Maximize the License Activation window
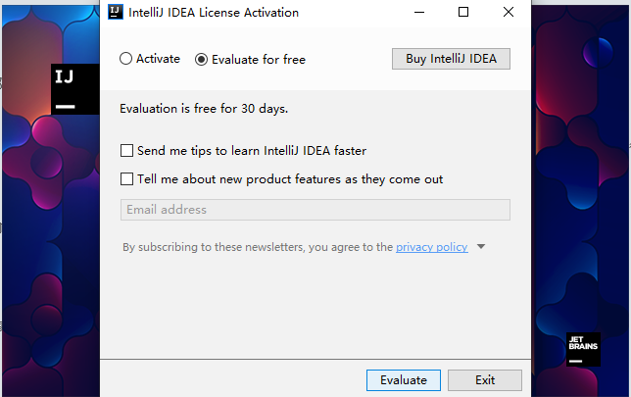This screenshot has width=631, height=397. point(463,13)
